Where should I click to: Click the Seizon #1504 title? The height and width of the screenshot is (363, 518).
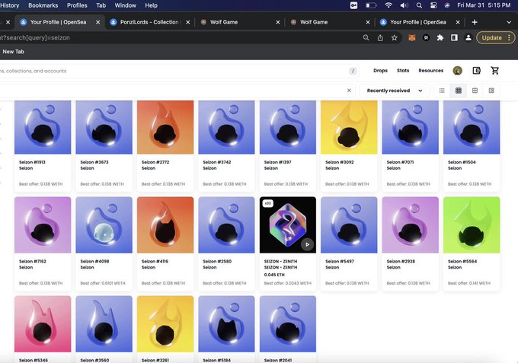tap(462, 162)
